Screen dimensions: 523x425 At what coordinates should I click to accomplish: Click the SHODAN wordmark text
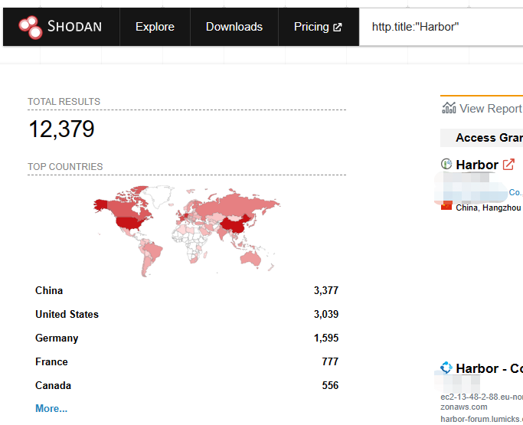(x=74, y=26)
